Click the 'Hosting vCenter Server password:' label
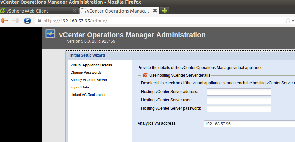Viewport: 295px width, 142px height. [171, 108]
